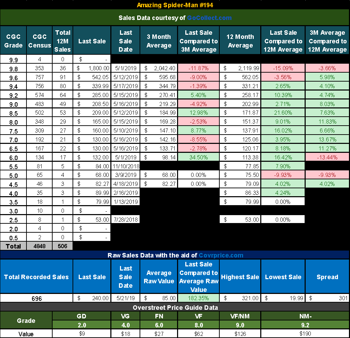Viewport: 350px width, 338px height.
Task: Click the 5/17/2019 date cell
Action: pyautogui.click(x=125, y=86)
